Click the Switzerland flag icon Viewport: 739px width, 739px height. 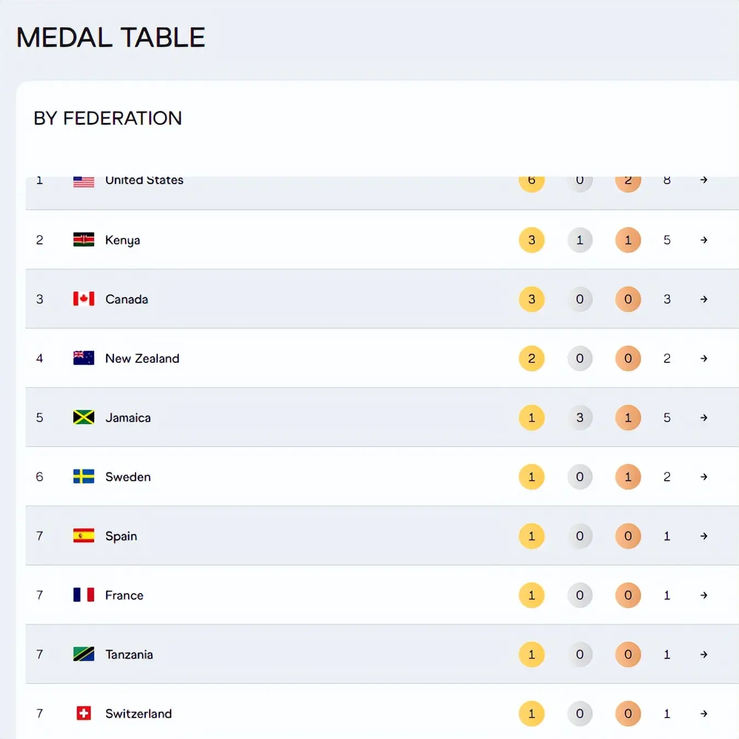83,713
